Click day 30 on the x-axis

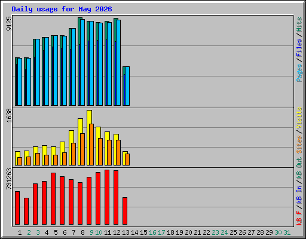[278, 232]
